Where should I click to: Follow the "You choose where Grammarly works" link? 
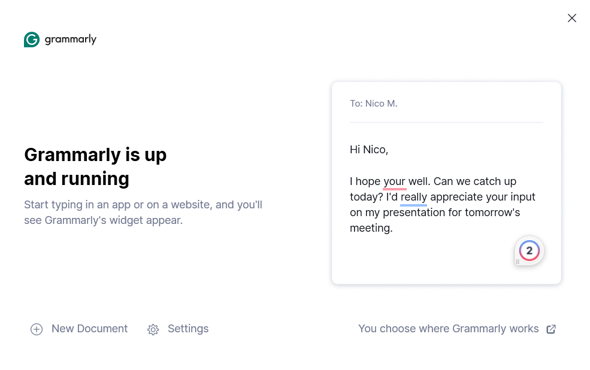click(448, 329)
